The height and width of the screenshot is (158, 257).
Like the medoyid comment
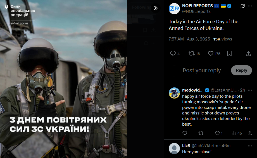tap(219, 133)
